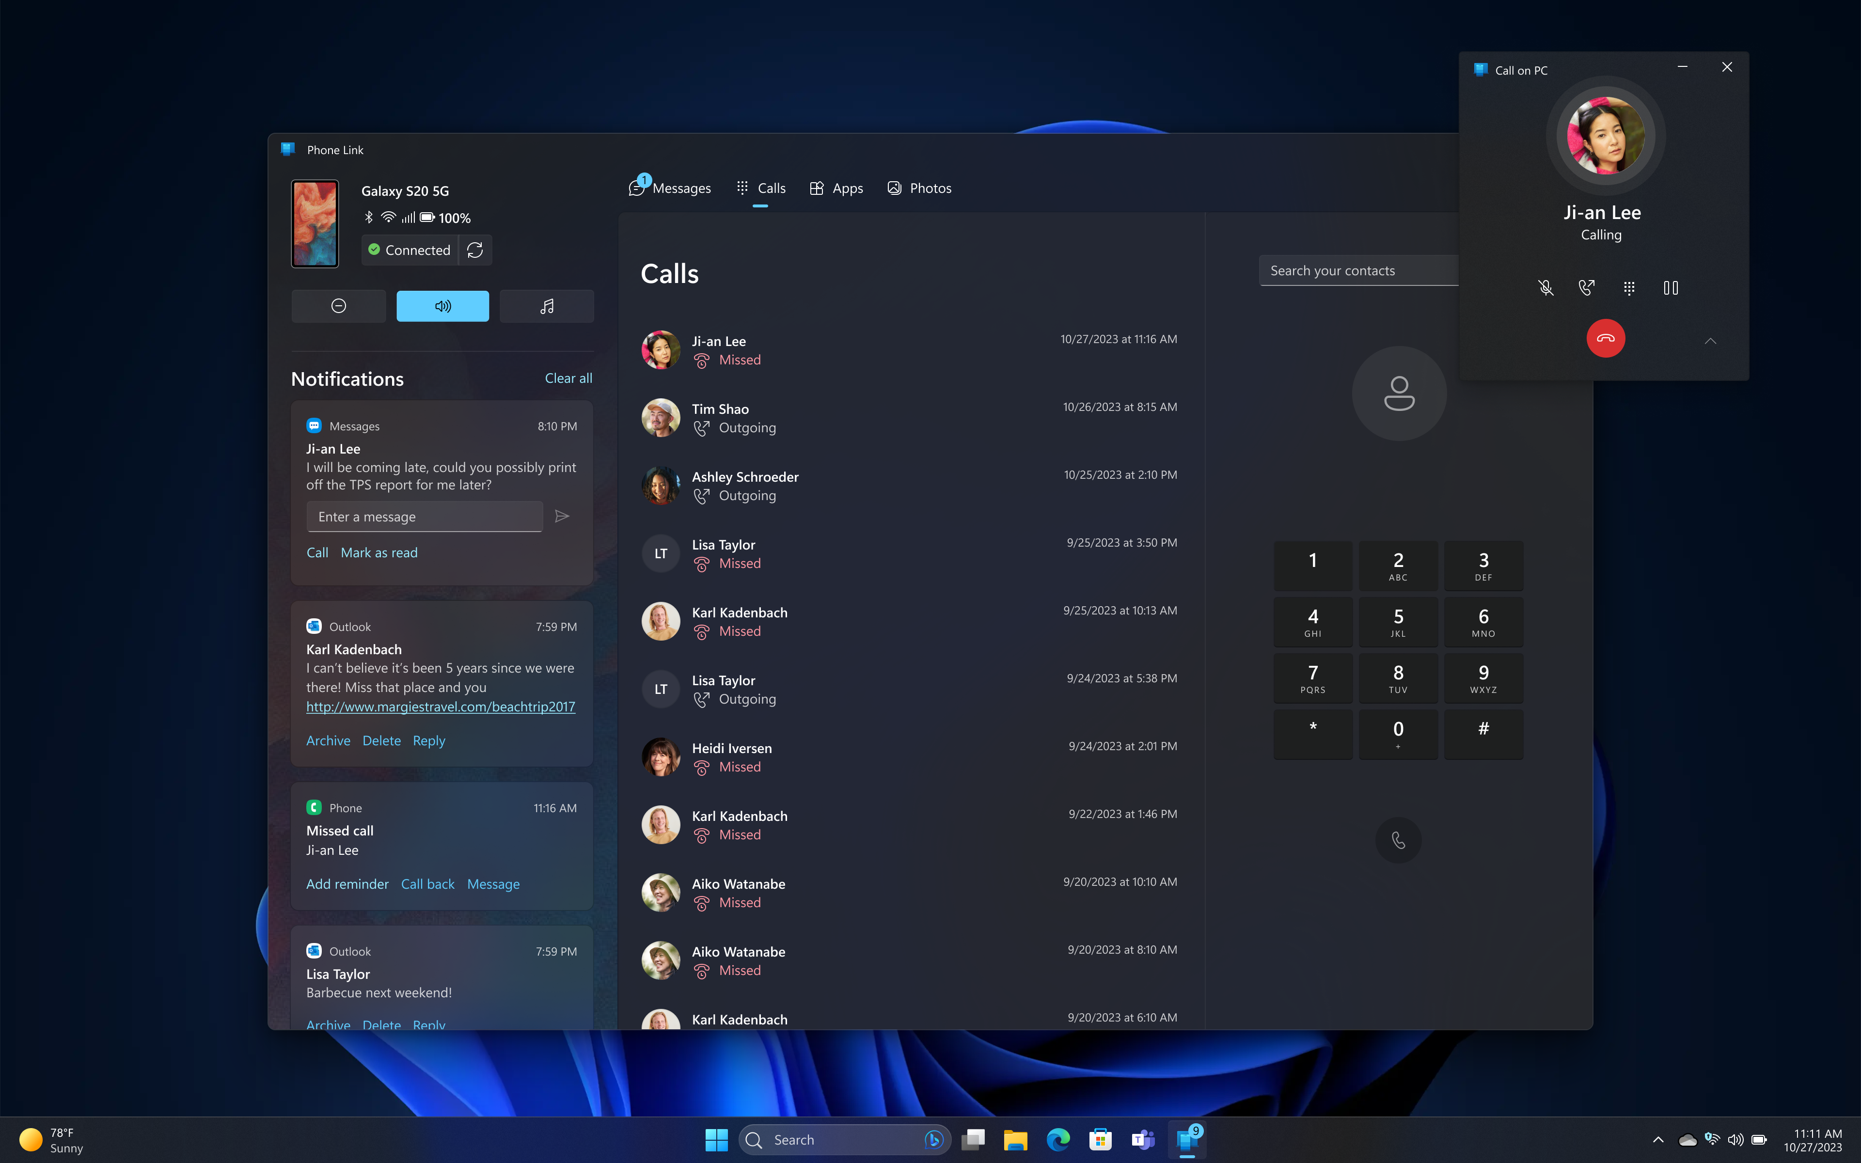This screenshot has height=1163, width=1861.
Task: Open the volume tray icon
Action: (x=1735, y=1140)
